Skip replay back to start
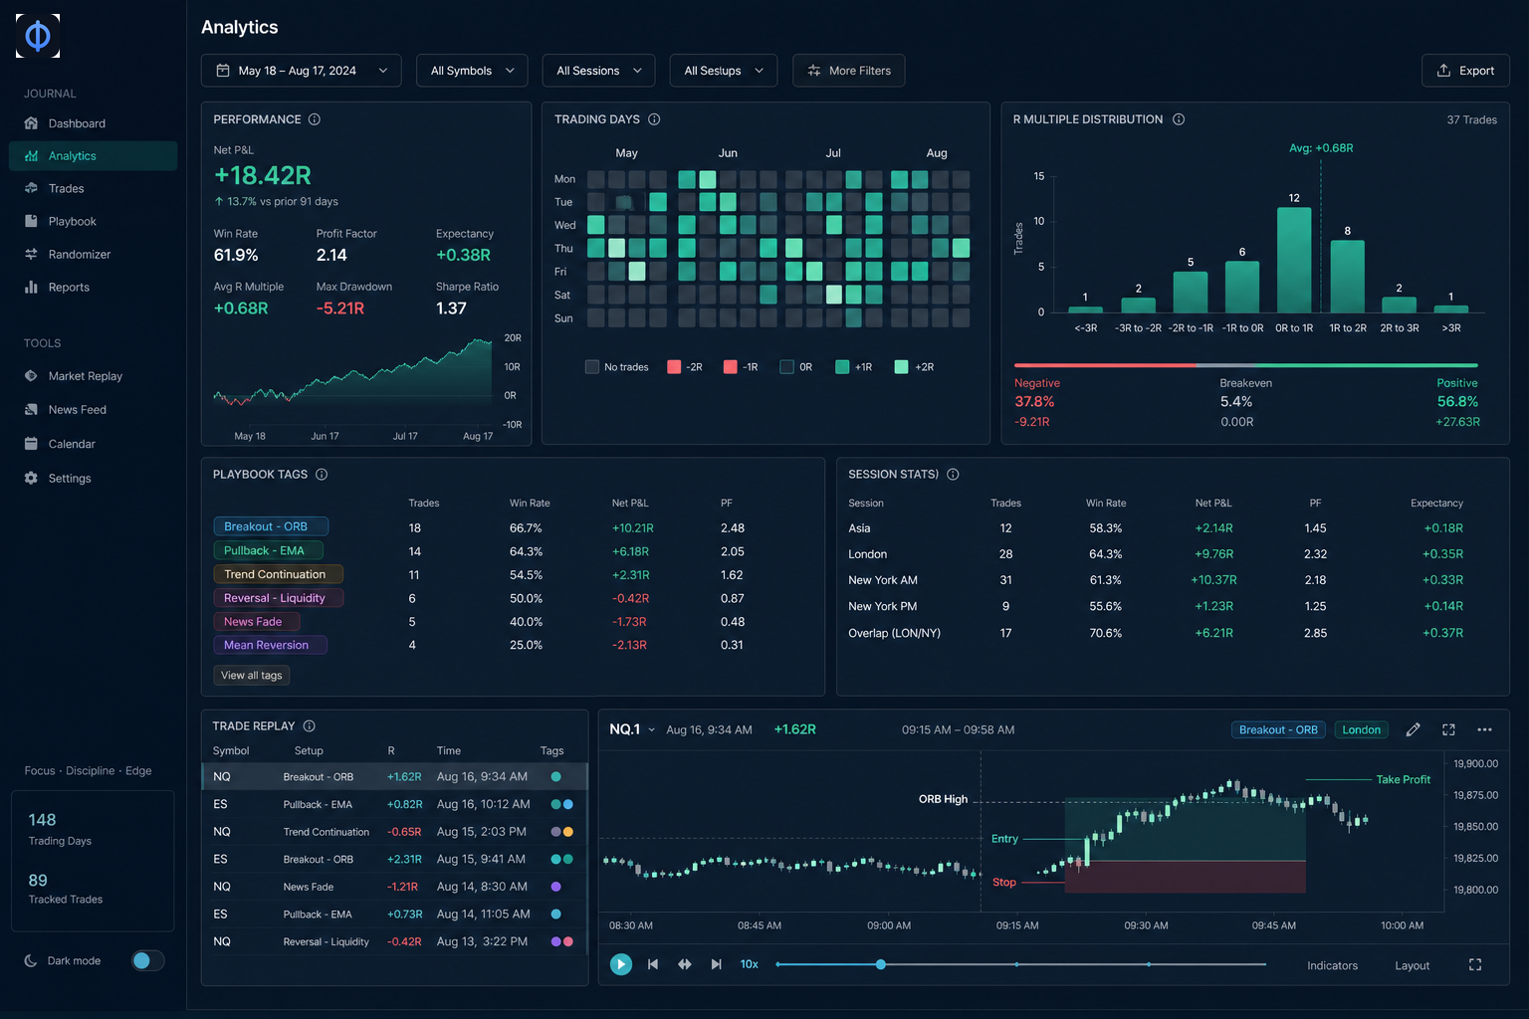Screen dimensions: 1529x1019 tap(653, 964)
